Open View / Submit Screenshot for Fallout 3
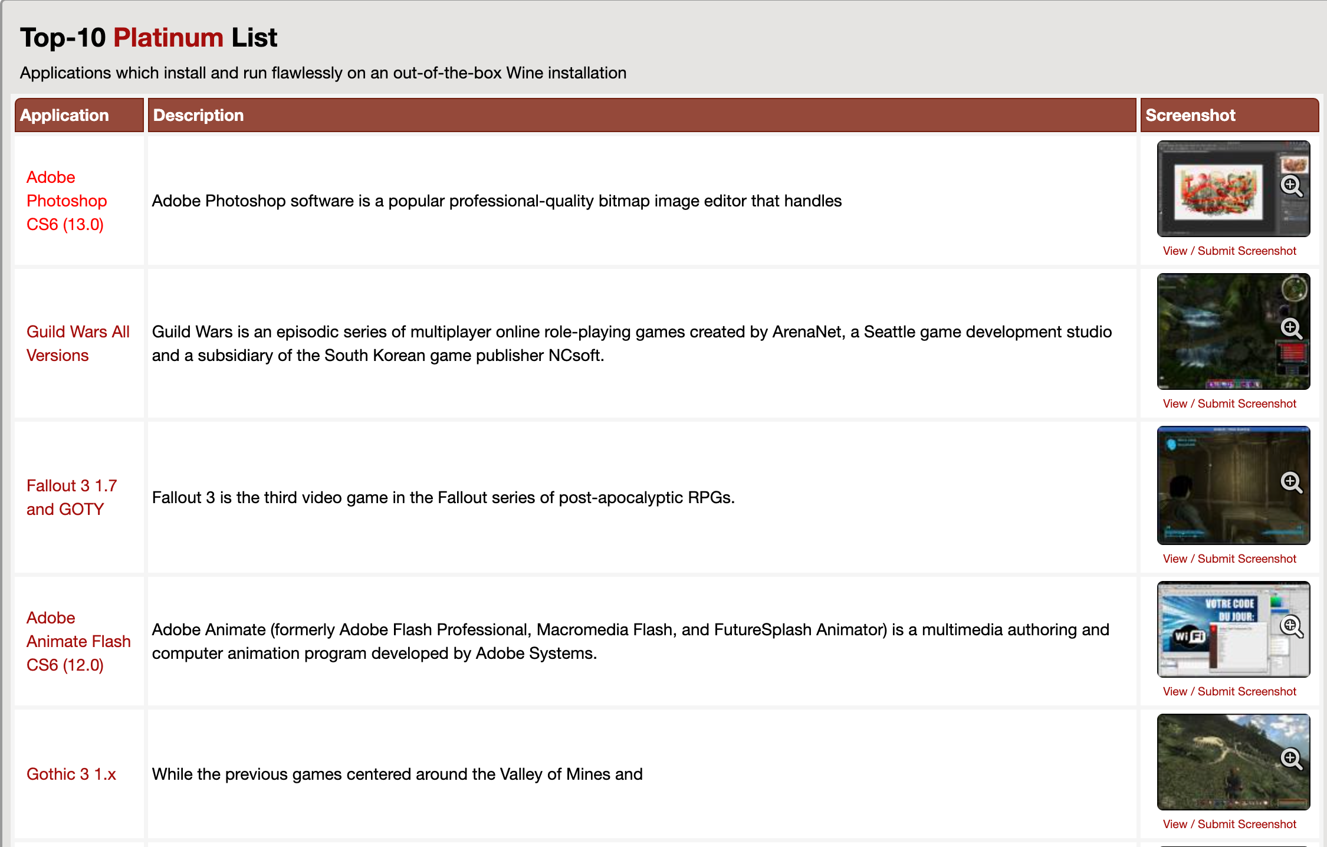 [x=1229, y=558]
